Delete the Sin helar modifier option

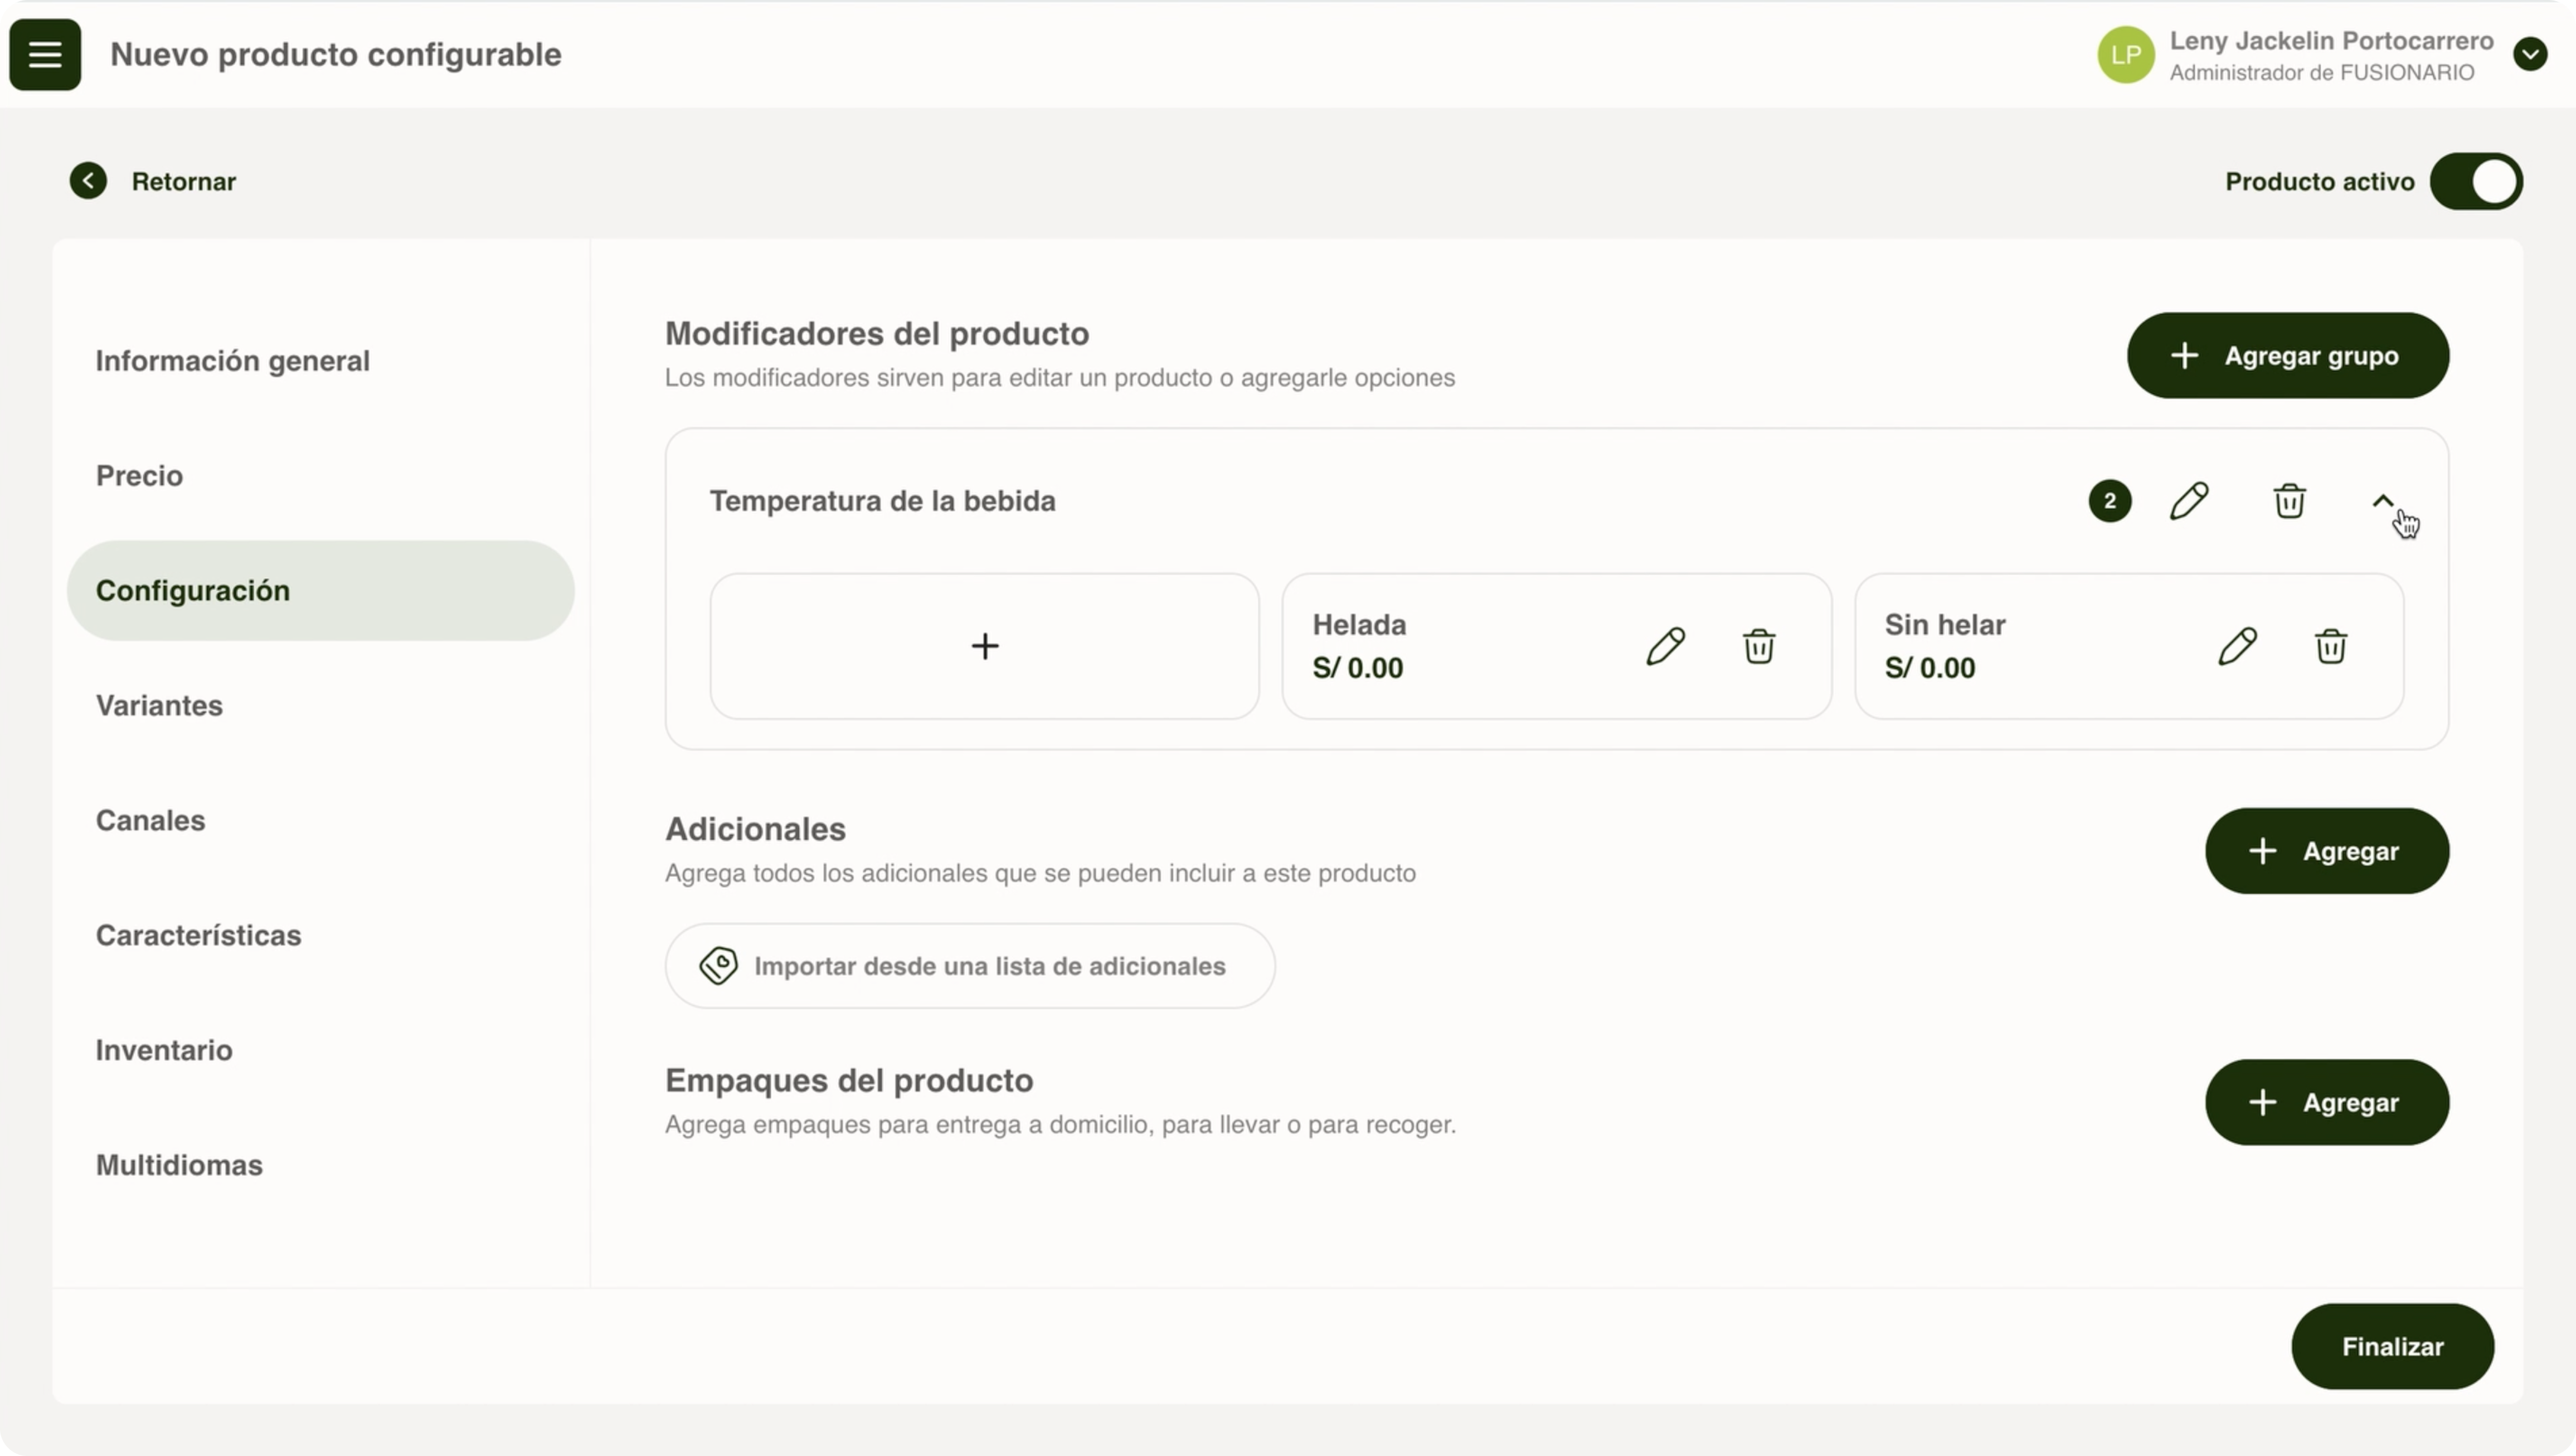pos(2331,646)
